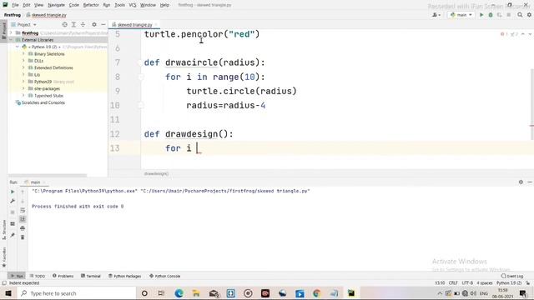This screenshot has width=534, height=300.
Task: Open the File menu
Action: coord(15,5)
